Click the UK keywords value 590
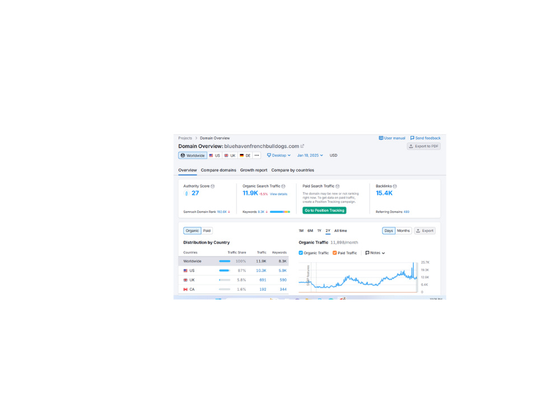Image resolution: width=560 pixels, height=420 pixels. [283, 280]
